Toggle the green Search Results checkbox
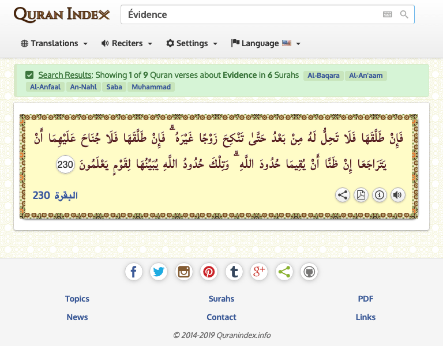Screen dimensions: 443x346 [29, 75]
